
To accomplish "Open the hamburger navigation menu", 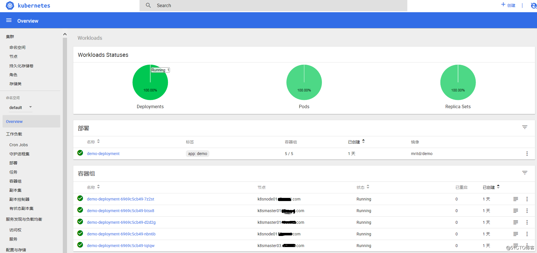I will click(x=9, y=20).
